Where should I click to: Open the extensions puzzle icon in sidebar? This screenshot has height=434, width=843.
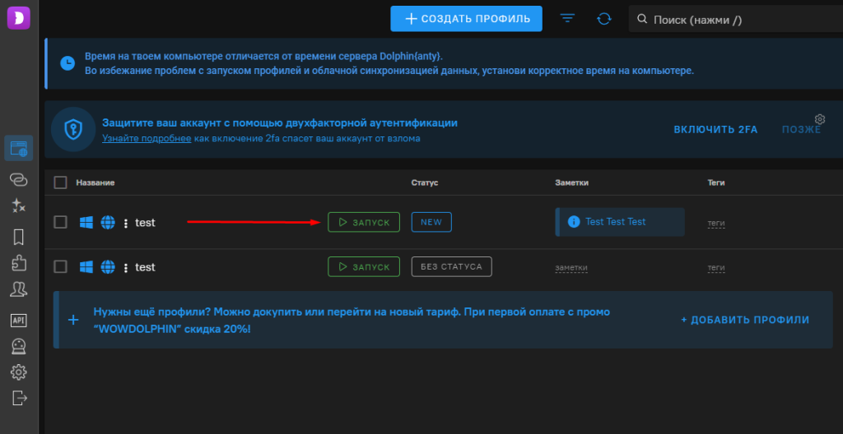[18, 263]
